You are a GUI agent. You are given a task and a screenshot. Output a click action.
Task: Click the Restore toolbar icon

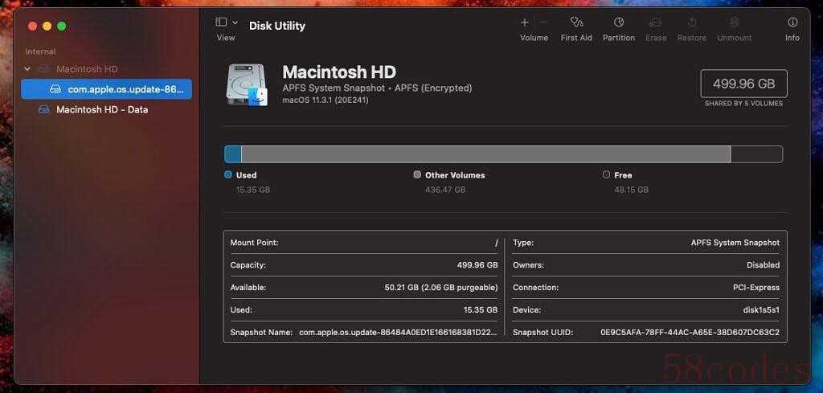pos(691,23)
